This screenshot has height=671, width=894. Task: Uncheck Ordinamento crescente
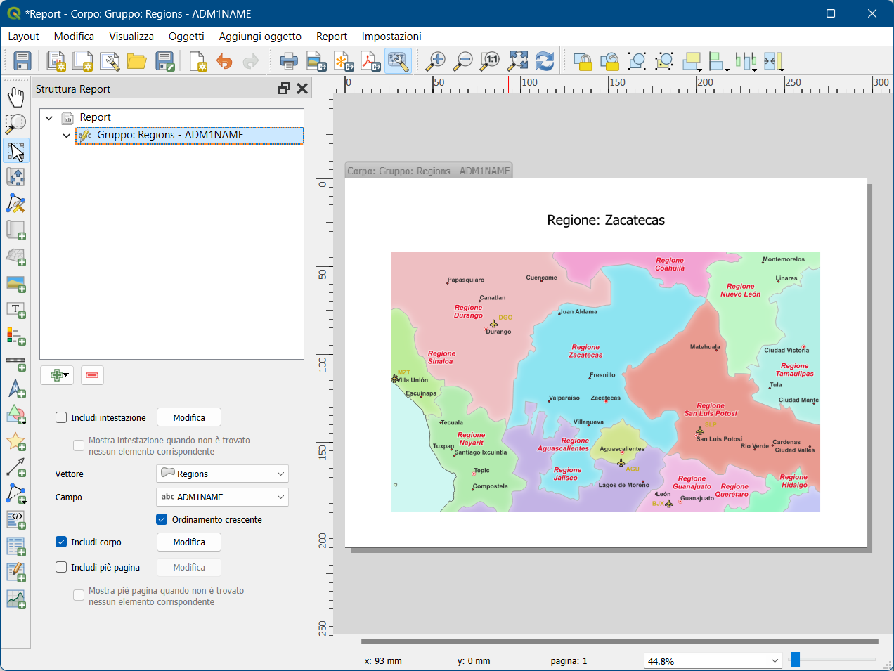point(162,519)
